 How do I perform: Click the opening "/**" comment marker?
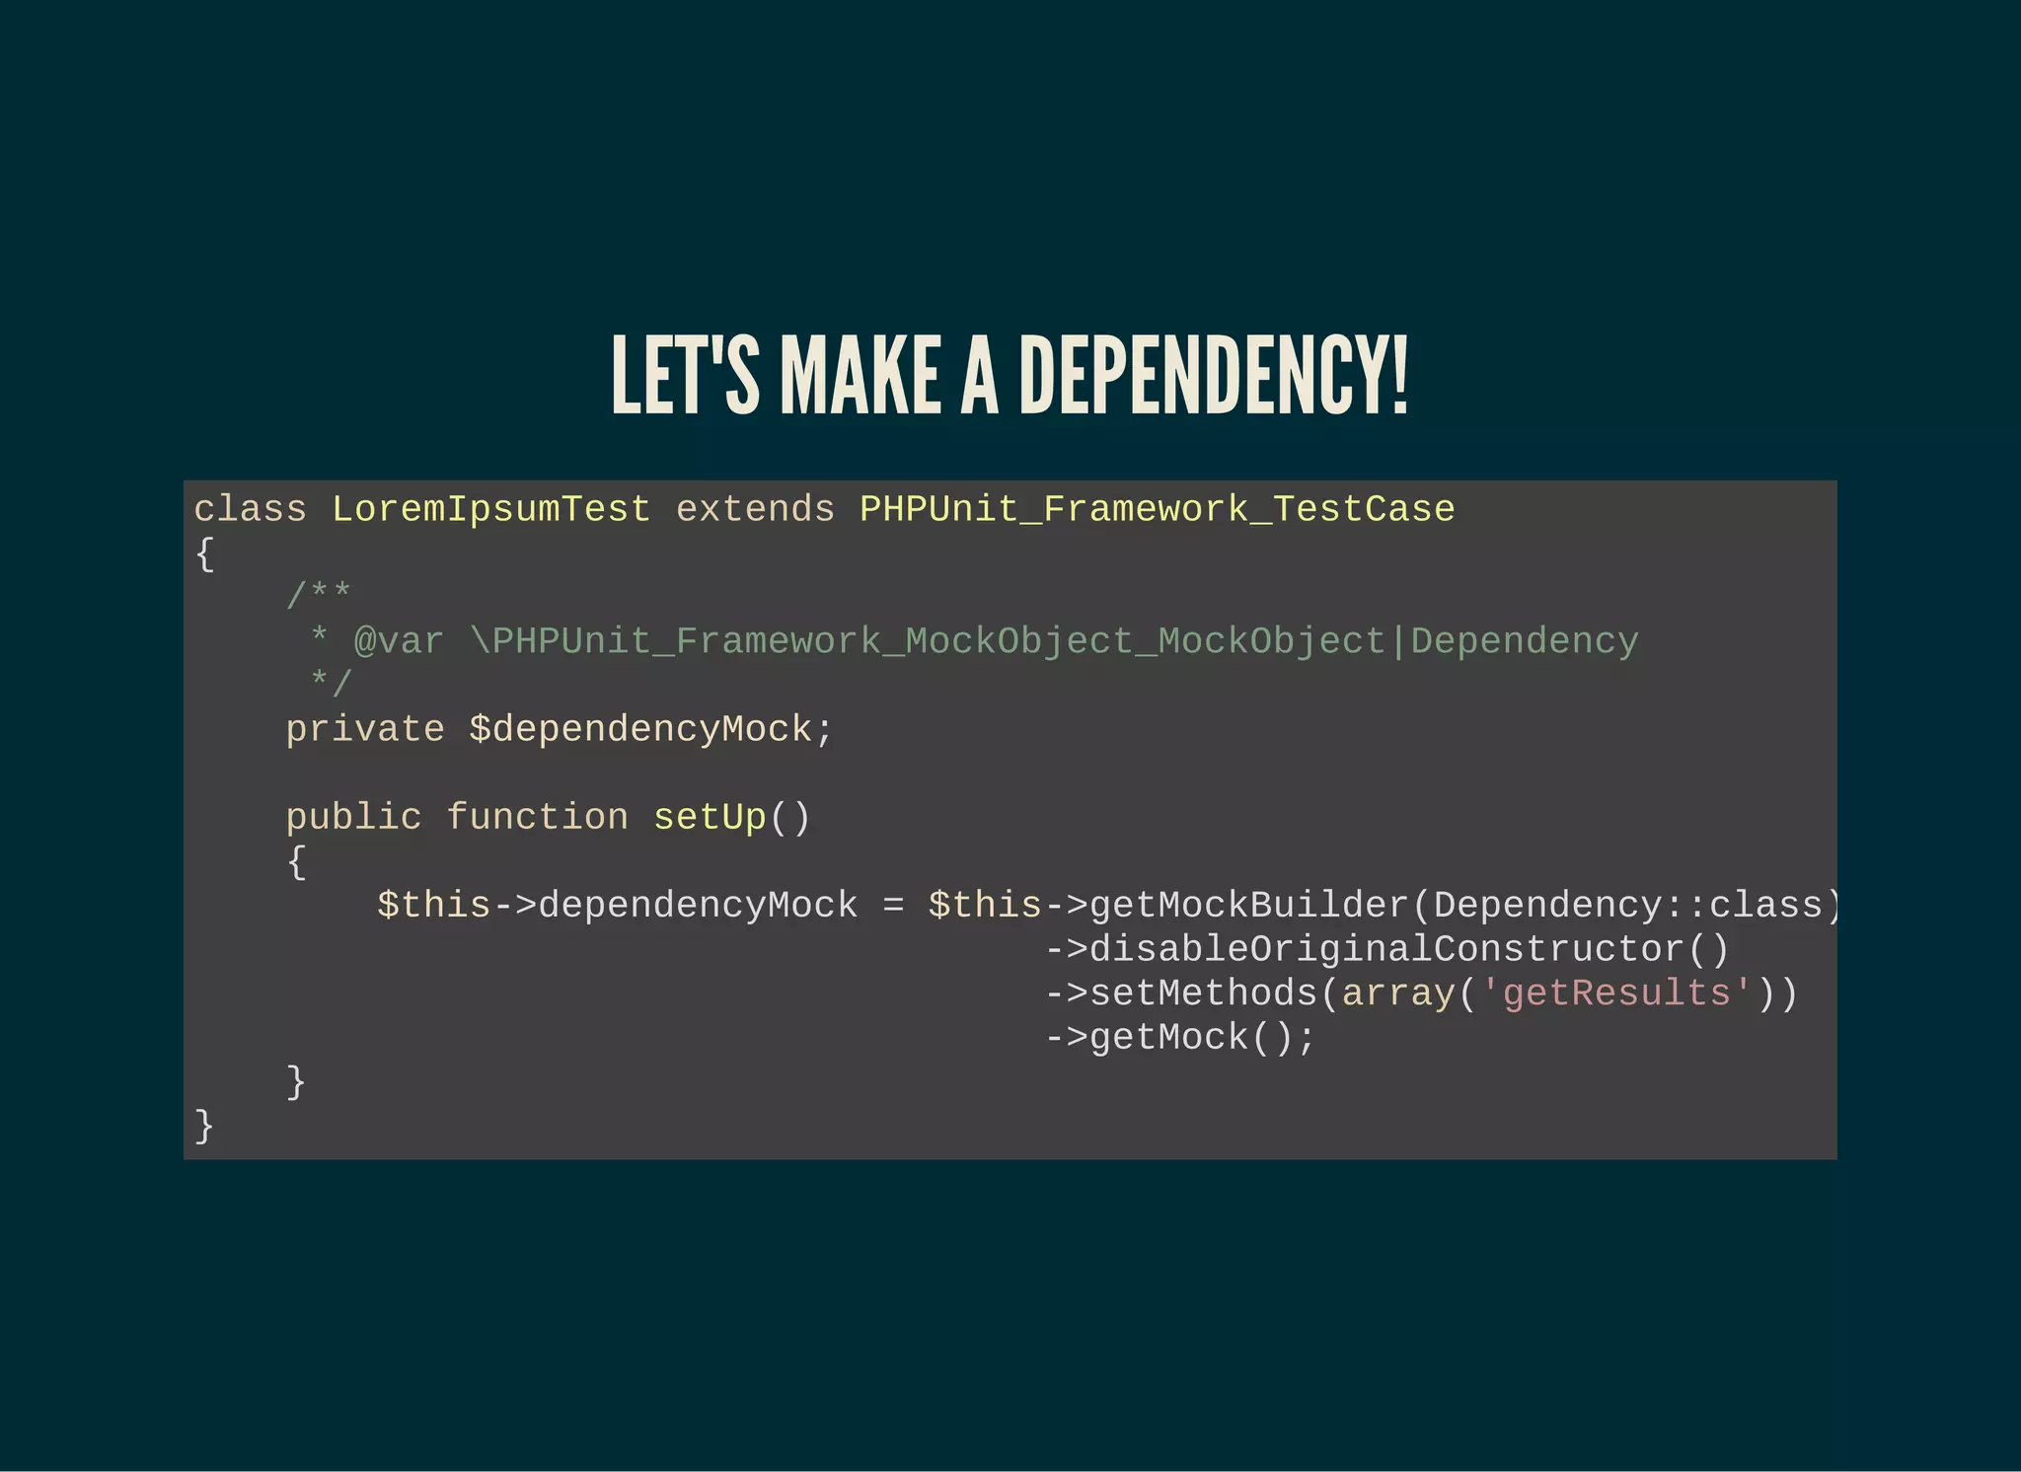pyautogui.click(x=318, y=595)
